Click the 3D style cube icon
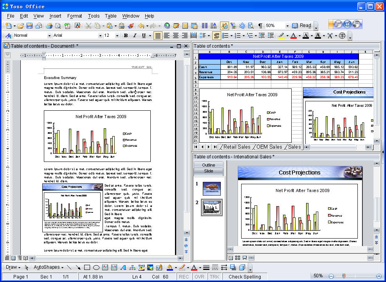Image resolution: width=386 pixels, height=282 pixels. click(242, 267)
